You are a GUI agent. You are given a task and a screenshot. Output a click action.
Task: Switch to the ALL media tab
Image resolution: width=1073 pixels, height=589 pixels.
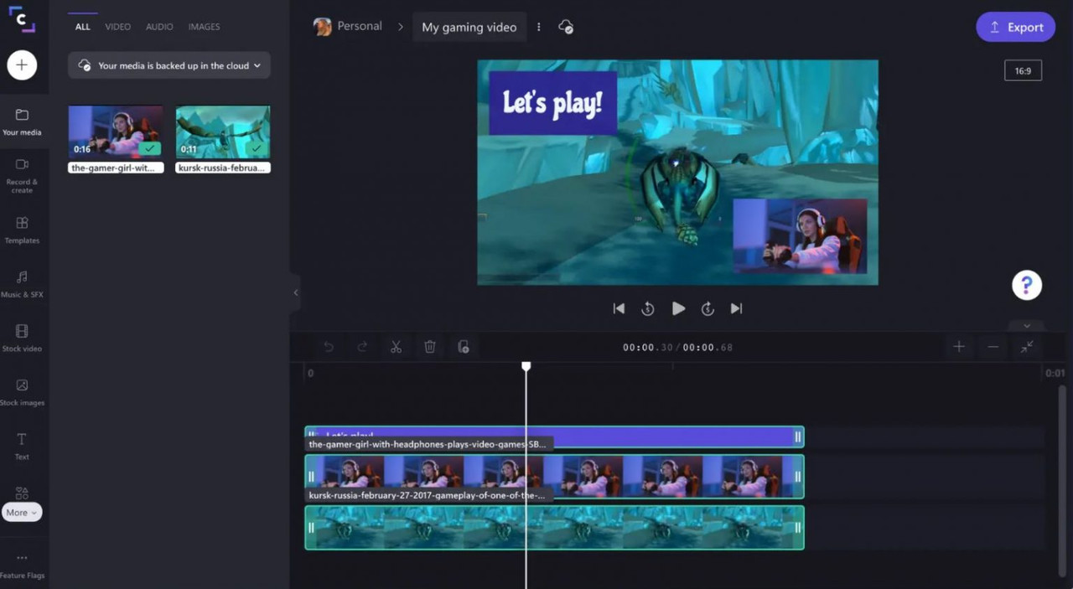(x=82, y=27)
